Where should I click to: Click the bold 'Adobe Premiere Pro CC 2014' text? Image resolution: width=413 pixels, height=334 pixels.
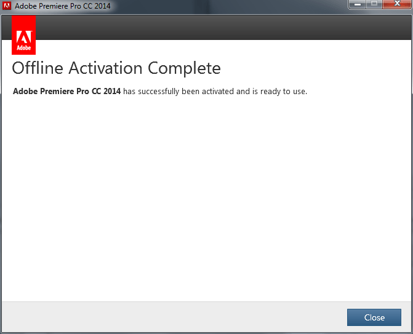tap(66, 91)
